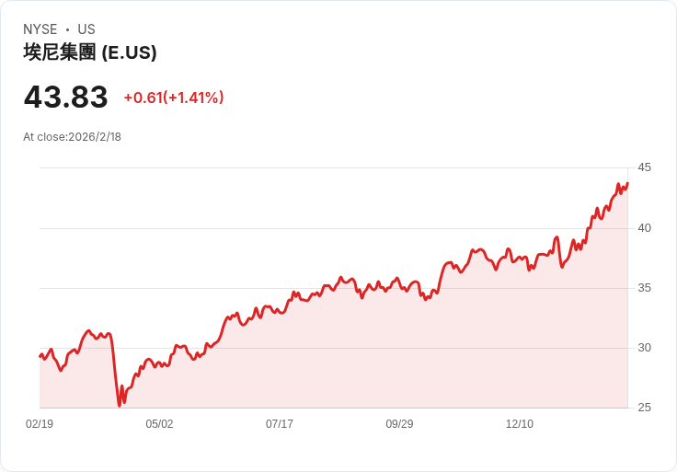Image resolution: width=677 pixels, height=472 pixels.
Task: Select the 07/17 date on the x-axis
Action: click(280, 424)
